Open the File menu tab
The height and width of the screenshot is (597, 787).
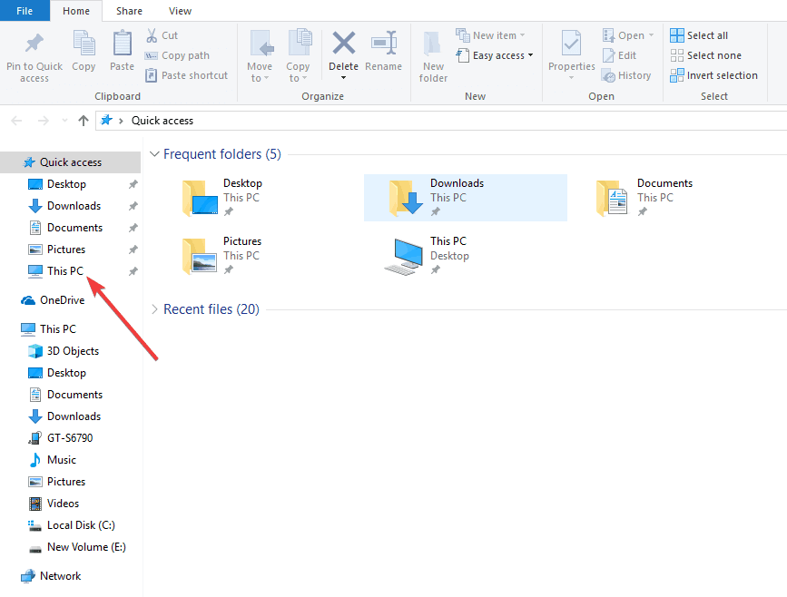[x=25, y=11]
